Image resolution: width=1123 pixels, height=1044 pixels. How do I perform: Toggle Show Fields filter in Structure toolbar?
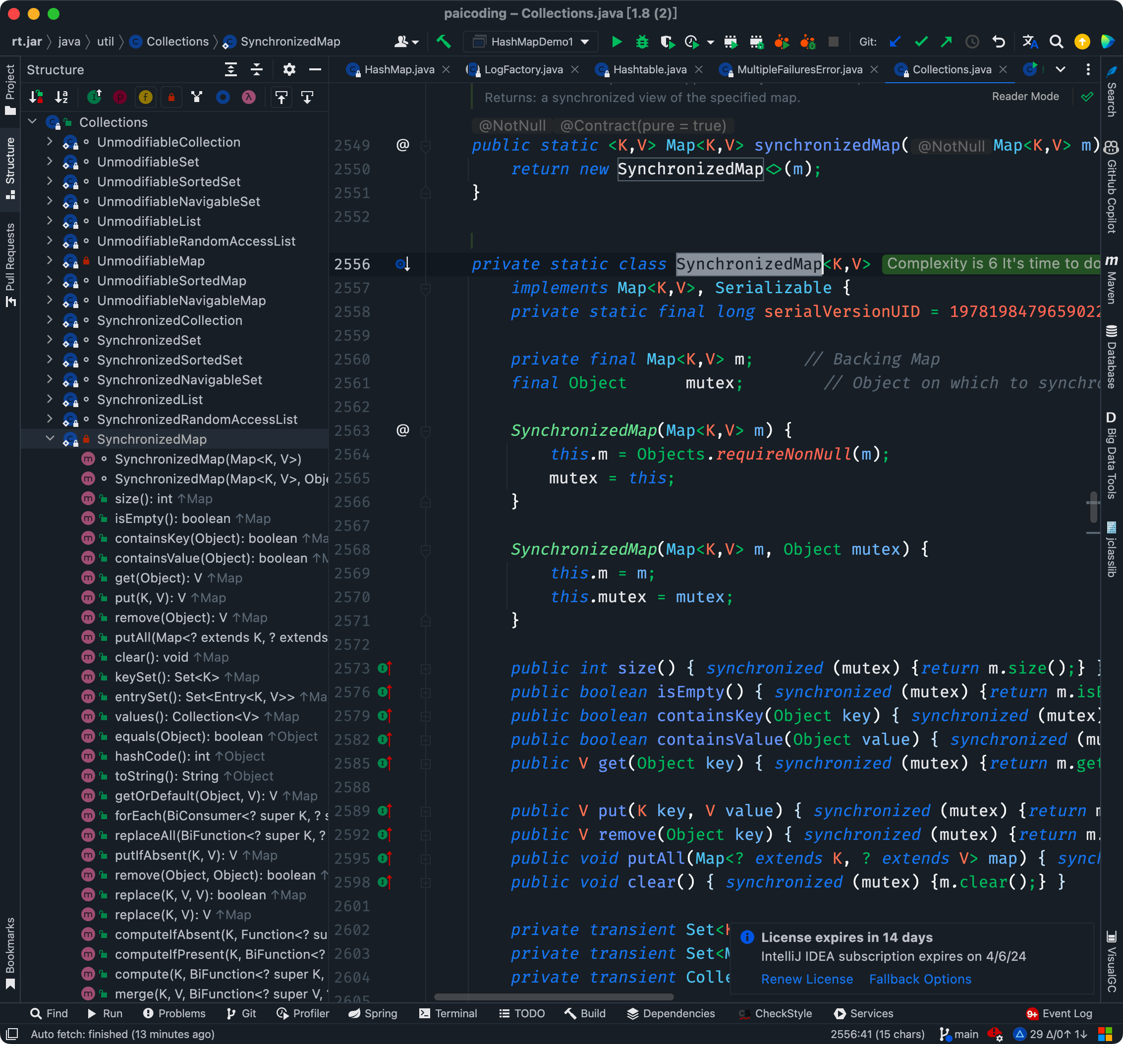click(145, 97)
